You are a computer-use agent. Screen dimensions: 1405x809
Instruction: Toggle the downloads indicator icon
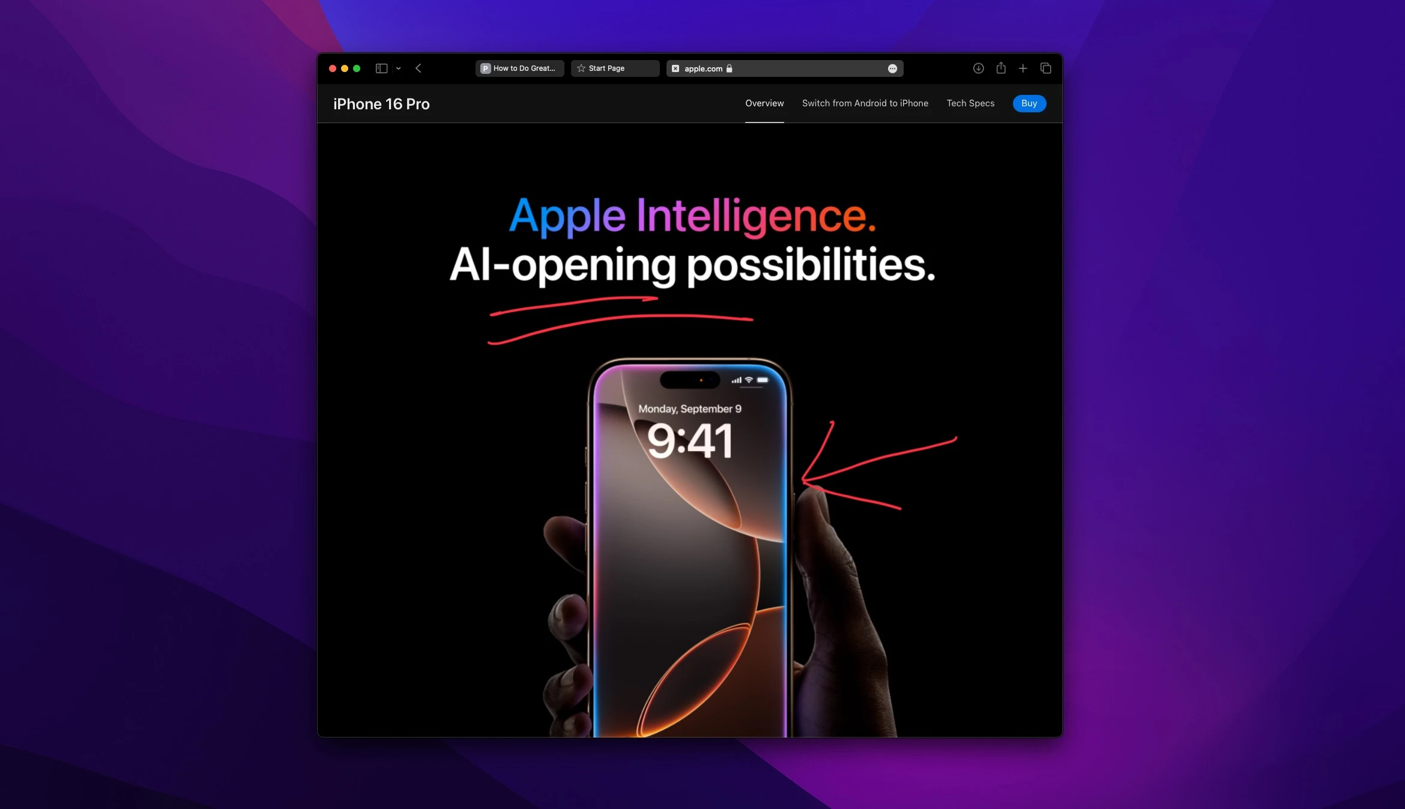click(x=977, y=68)
